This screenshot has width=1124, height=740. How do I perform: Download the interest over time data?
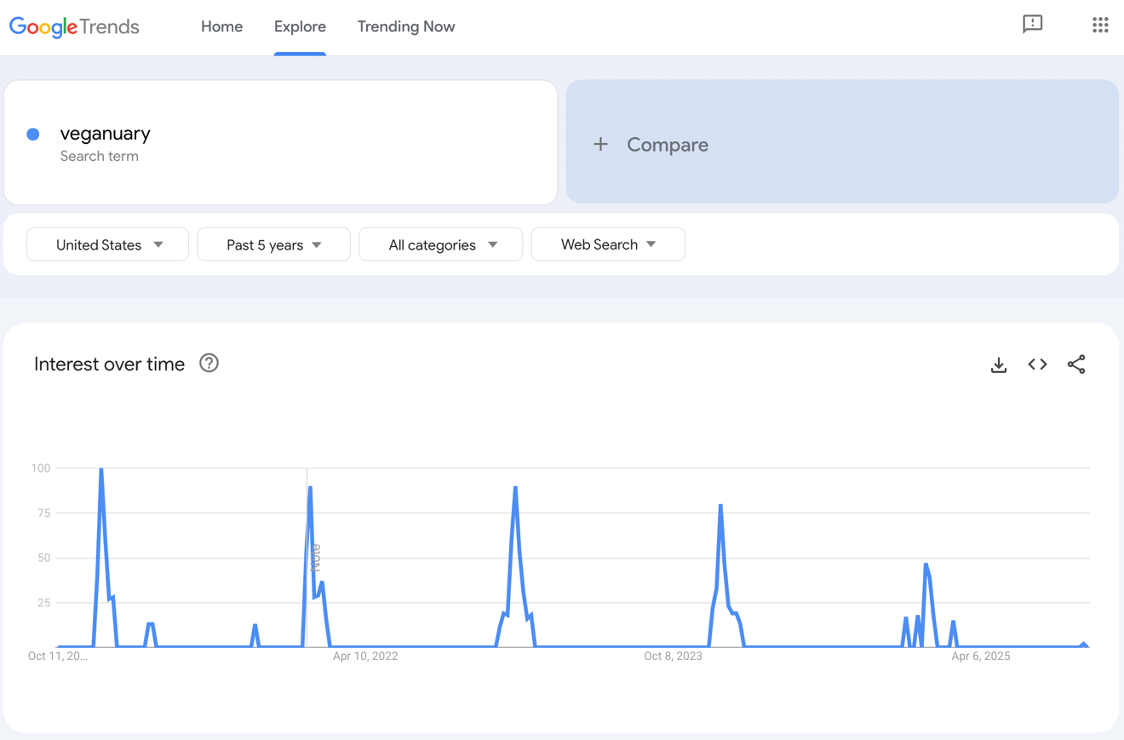[998, 364]
